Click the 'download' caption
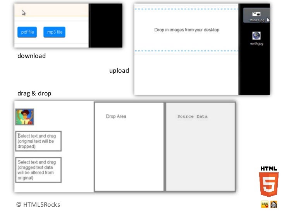 [x=32, y=56]
